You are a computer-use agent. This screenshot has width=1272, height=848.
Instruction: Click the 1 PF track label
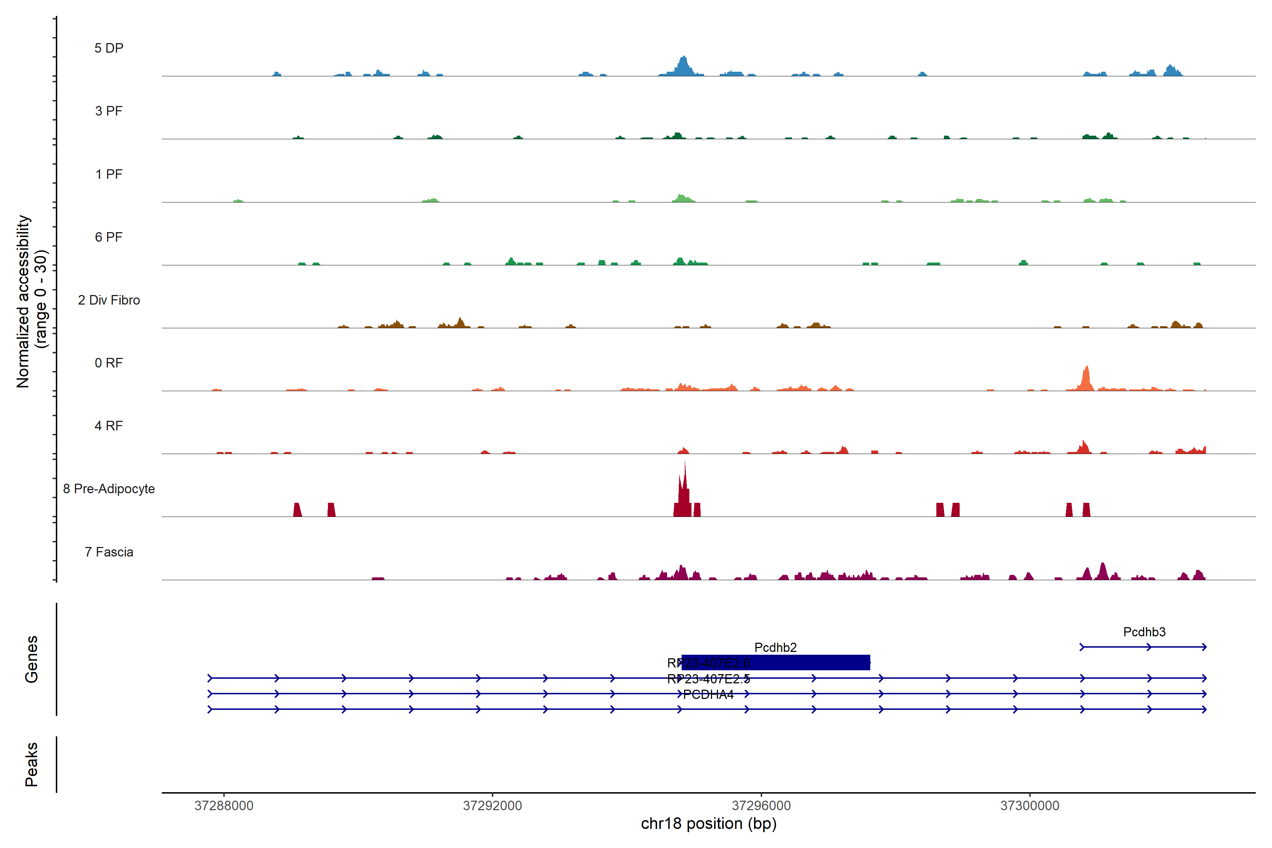click(x=109, y=174)
